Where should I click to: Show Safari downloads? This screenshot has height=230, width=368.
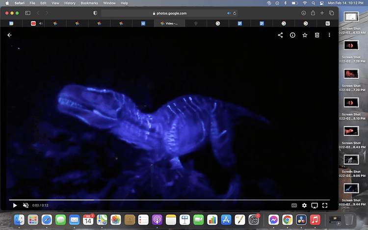point(303,13)
